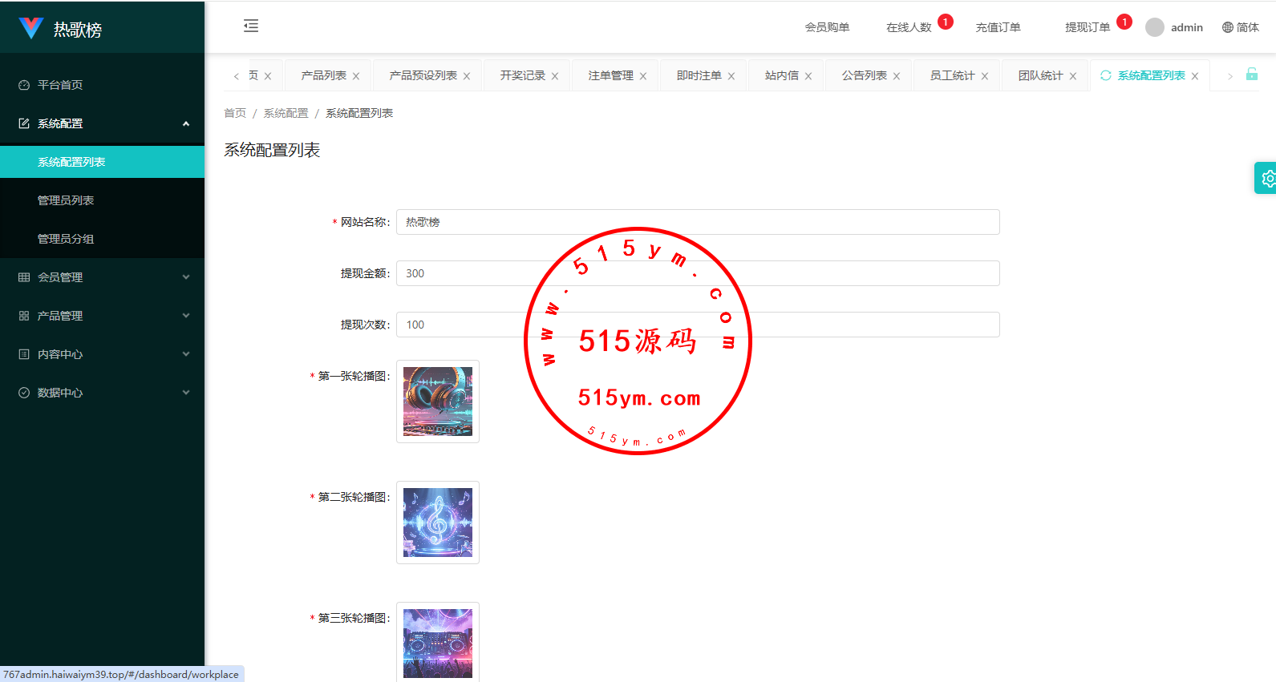Switch to the 开奖记录 tab
Viewport: 1276px width, 682px height.
[x=522, y=75]
